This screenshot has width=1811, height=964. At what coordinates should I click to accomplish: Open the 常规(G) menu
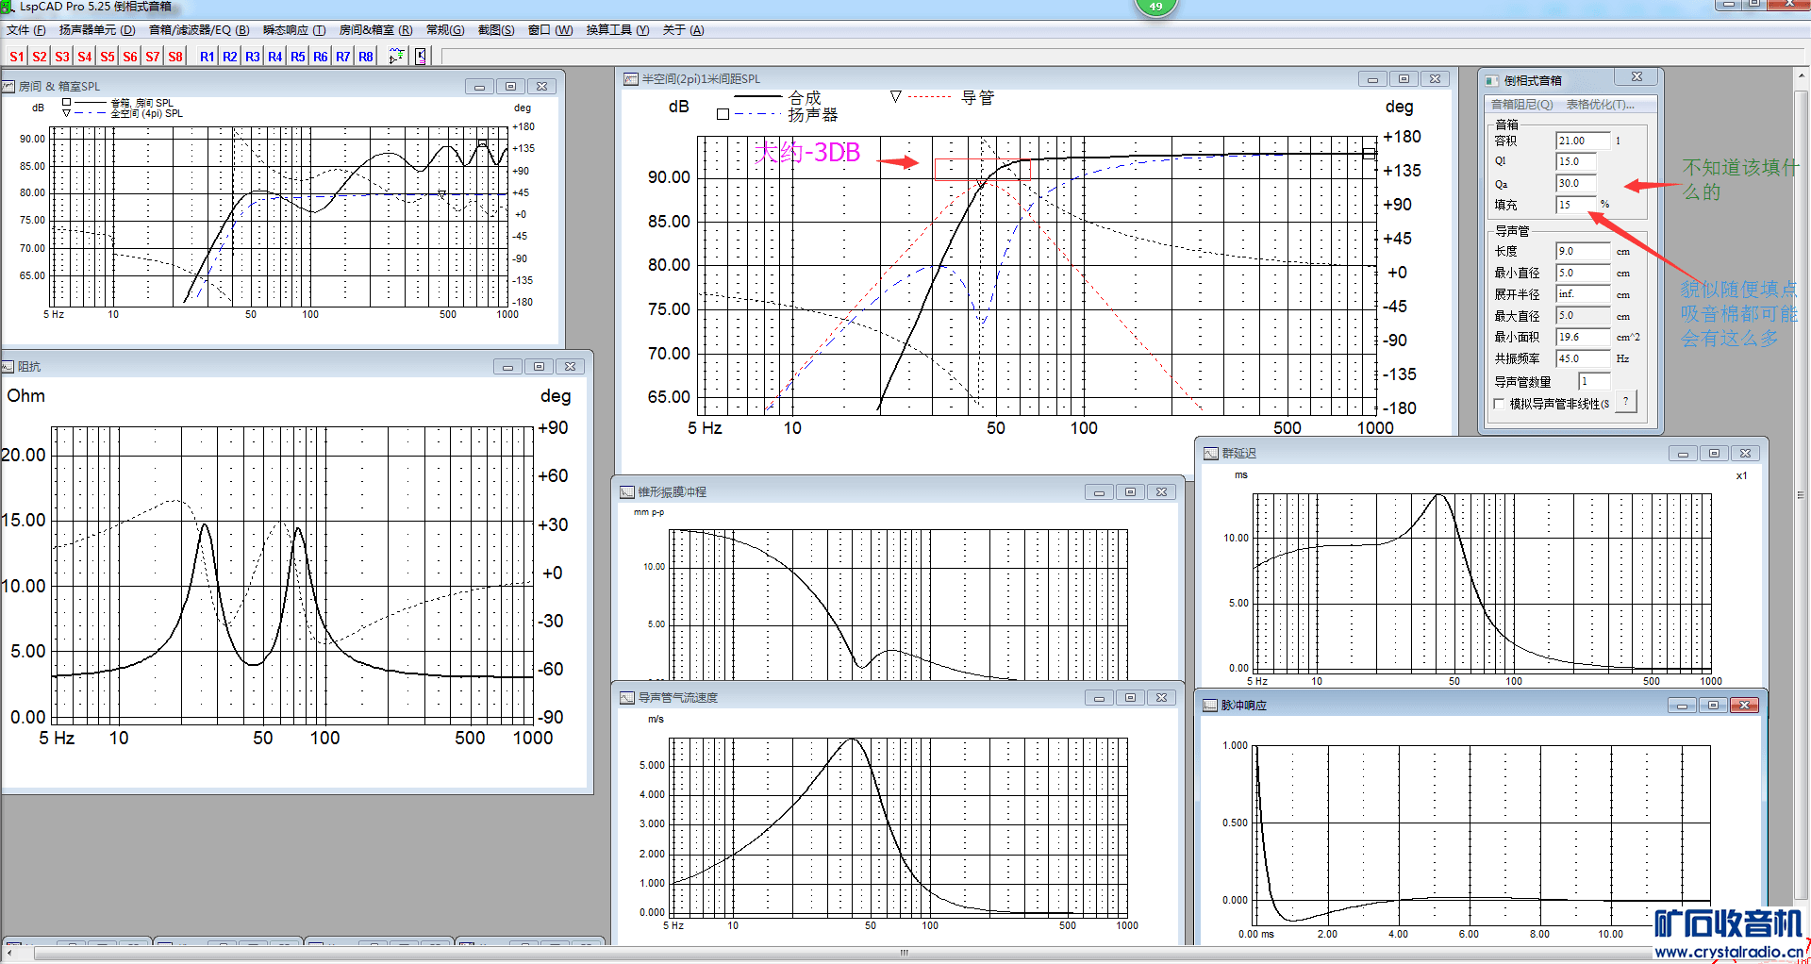click(x=445, y=30)
